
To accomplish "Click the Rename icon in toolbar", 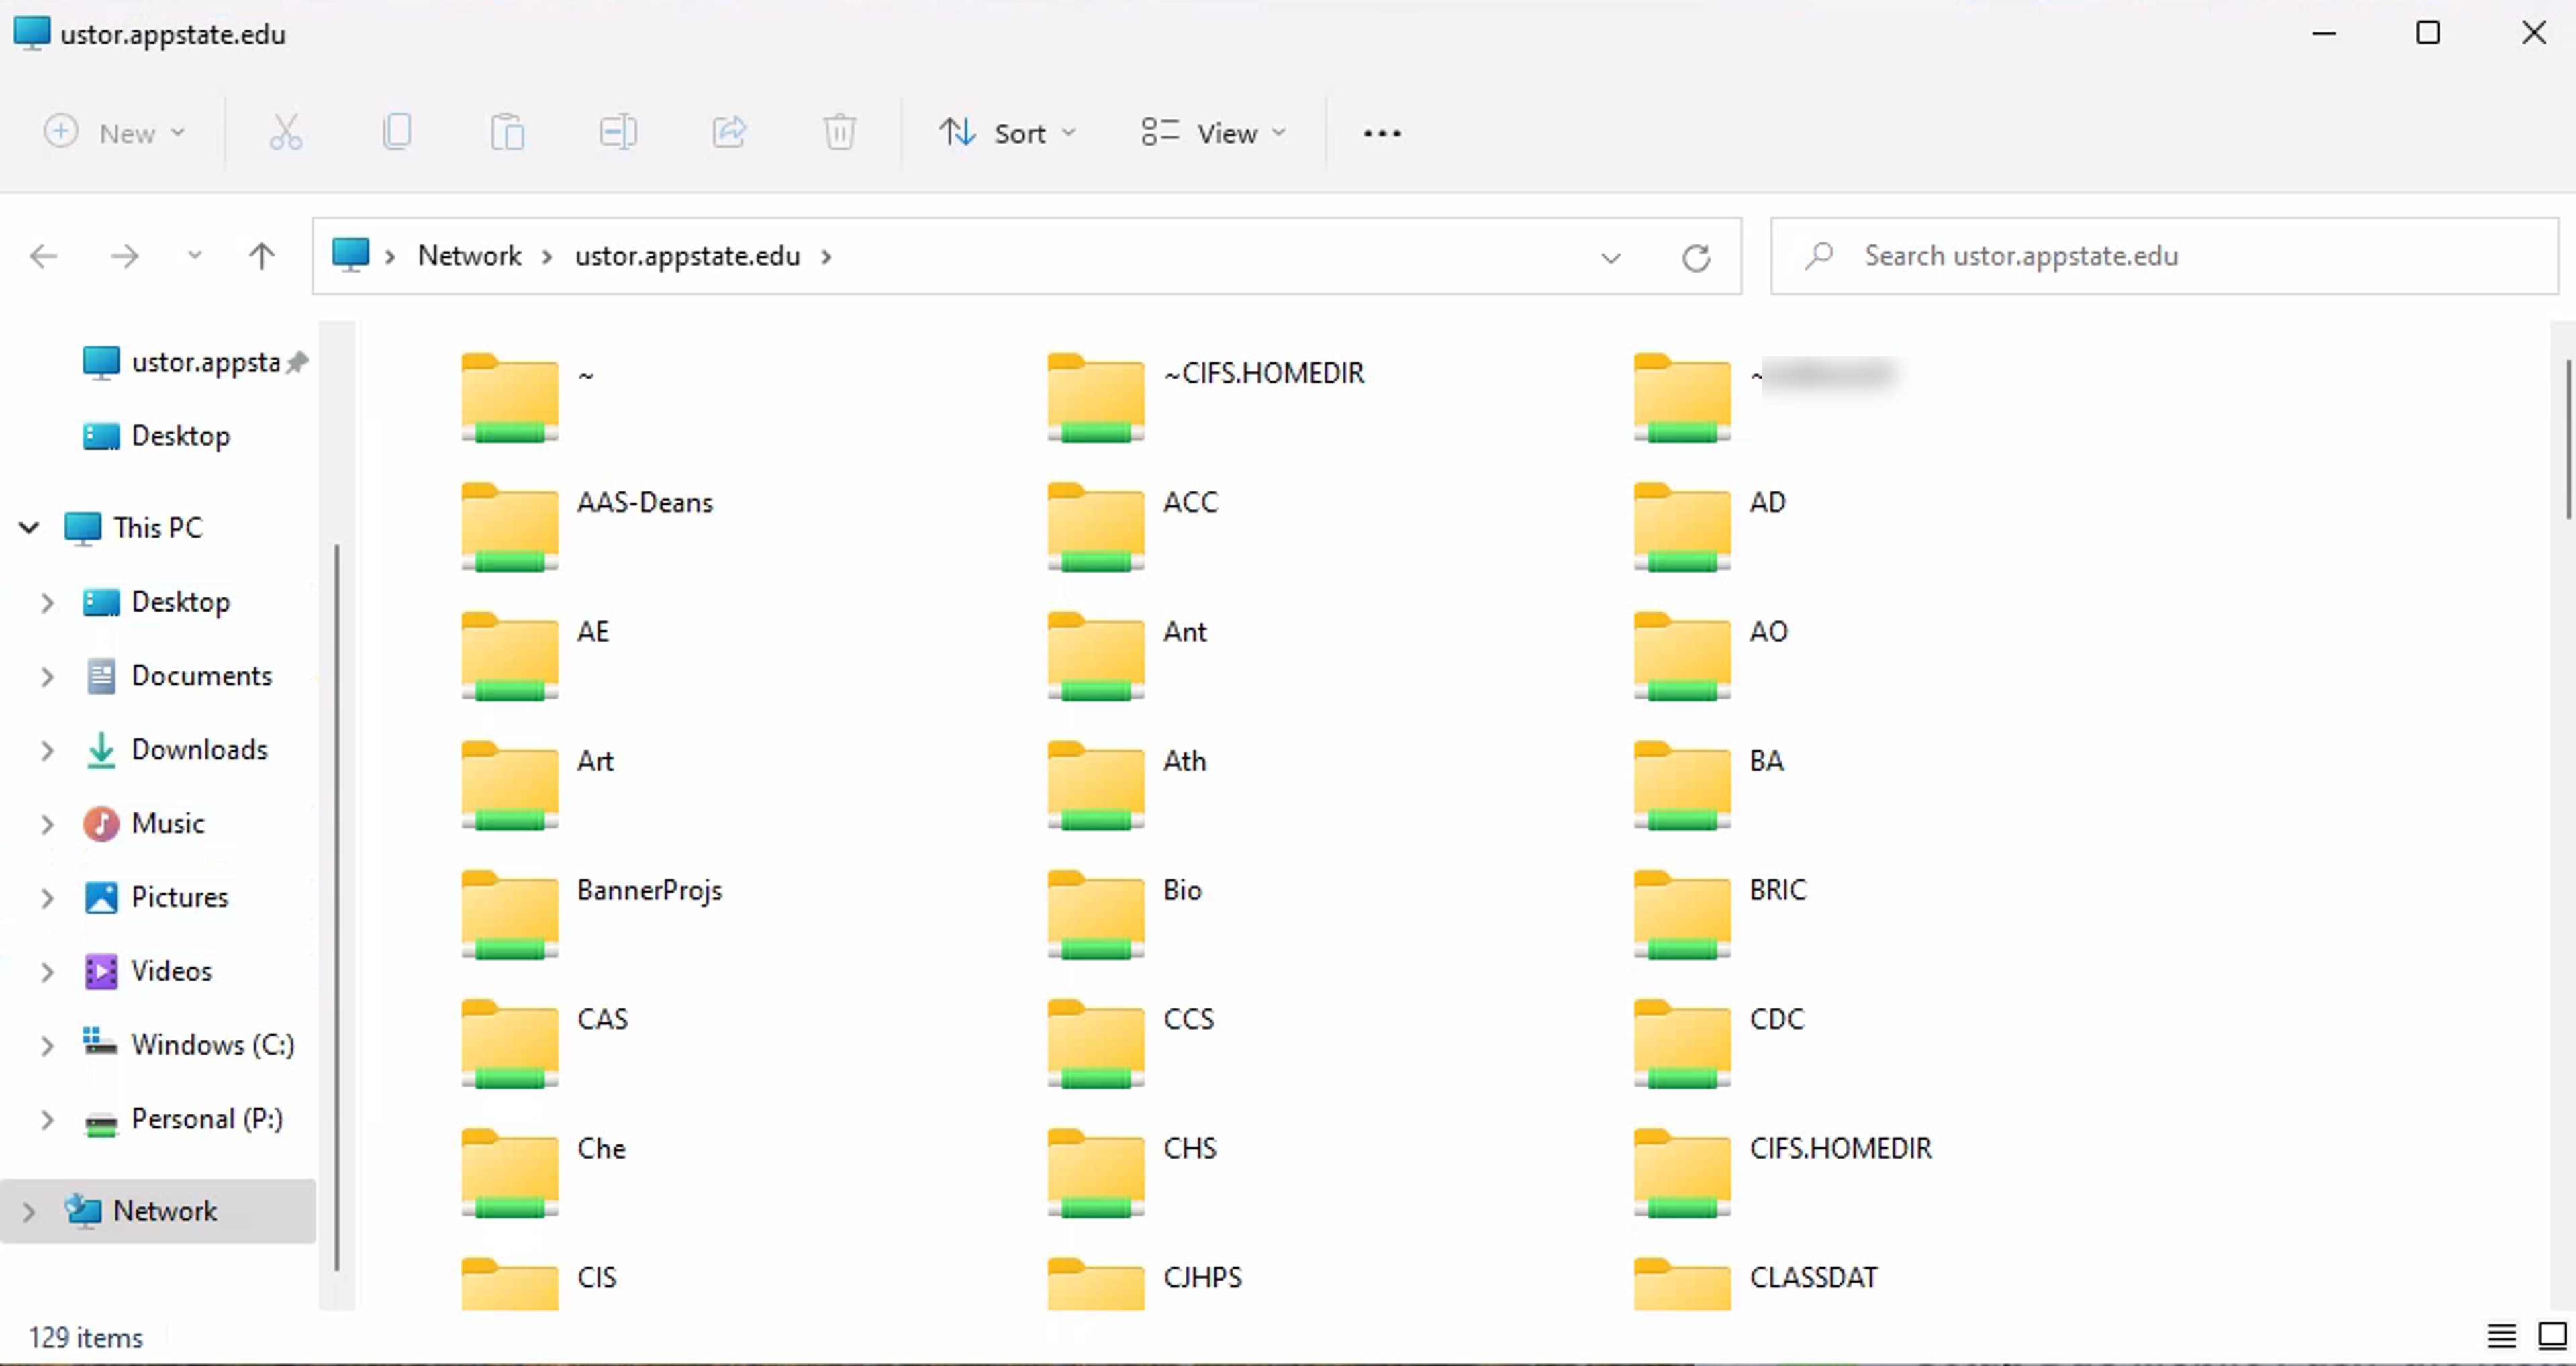I will [618, 132].
